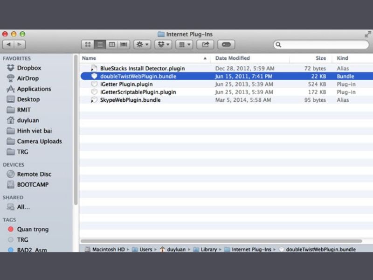Go to Macintosh HD in path bar

point(105,249)
